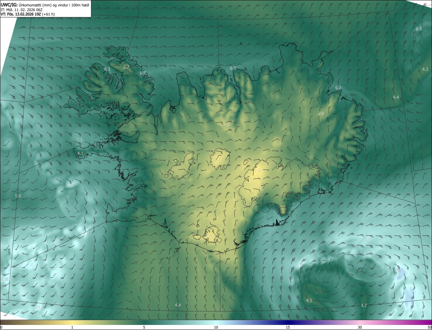
Task: Click the 6.2 value label on the map
Action: pyautogui.click(x=338, y=88)
